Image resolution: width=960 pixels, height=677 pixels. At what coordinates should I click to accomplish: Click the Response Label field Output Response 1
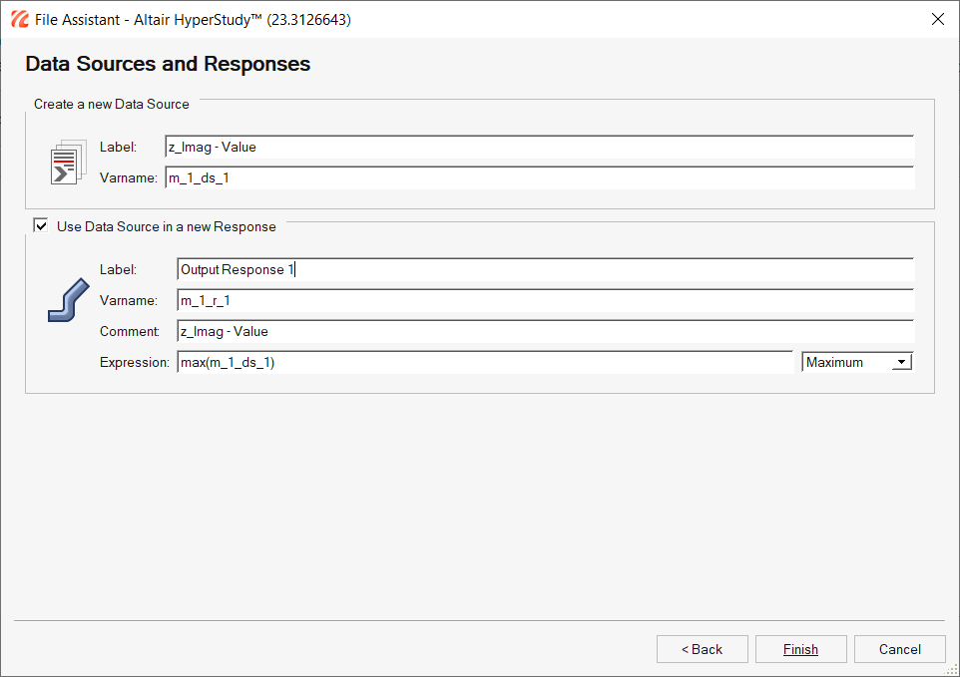pos(546,269)
